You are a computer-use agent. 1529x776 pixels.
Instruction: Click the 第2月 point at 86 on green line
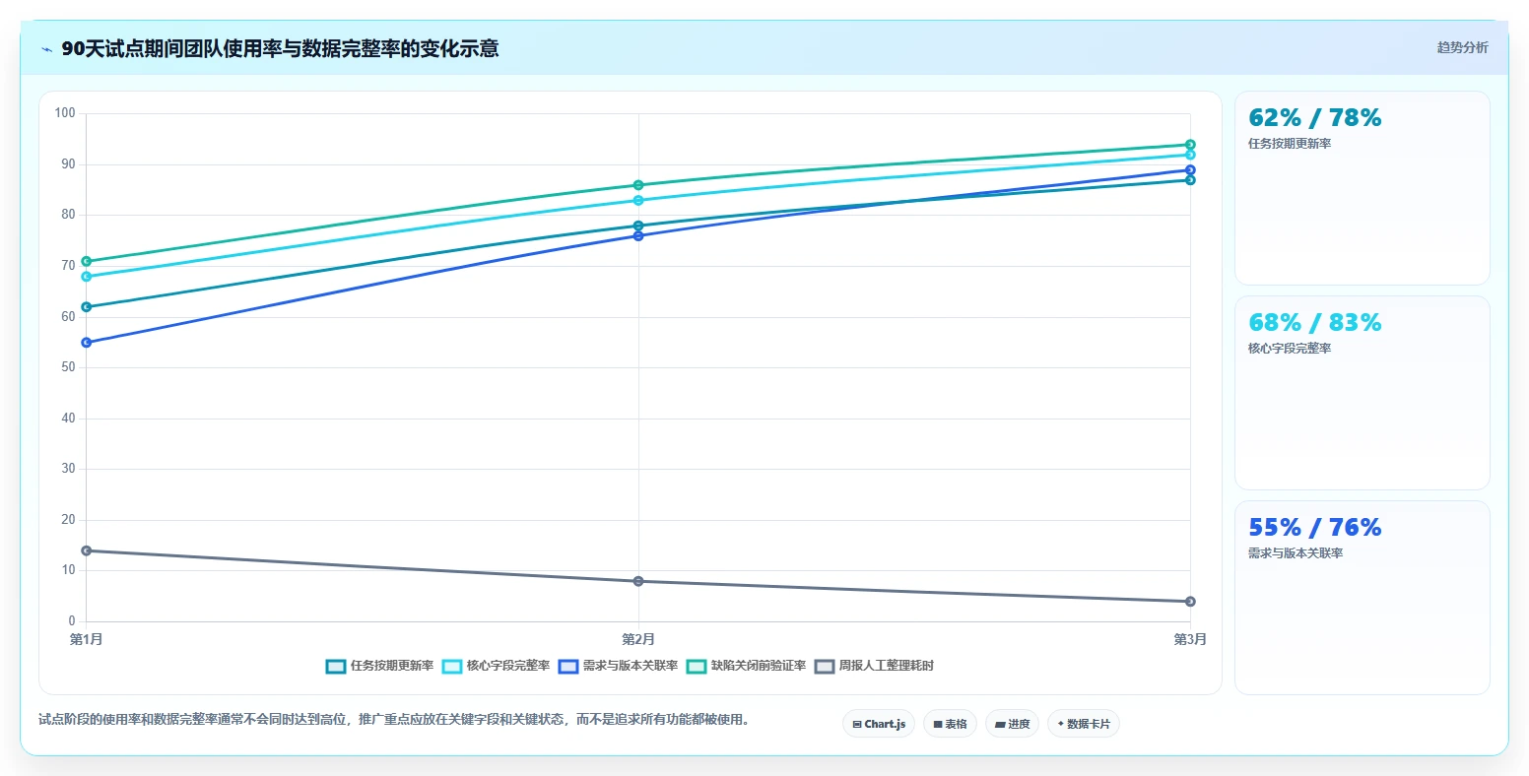click(x=638, y=185)
